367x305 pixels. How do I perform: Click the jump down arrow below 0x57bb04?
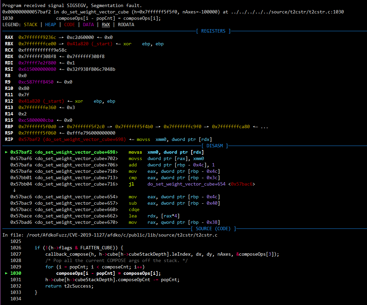tap(14, 190)
